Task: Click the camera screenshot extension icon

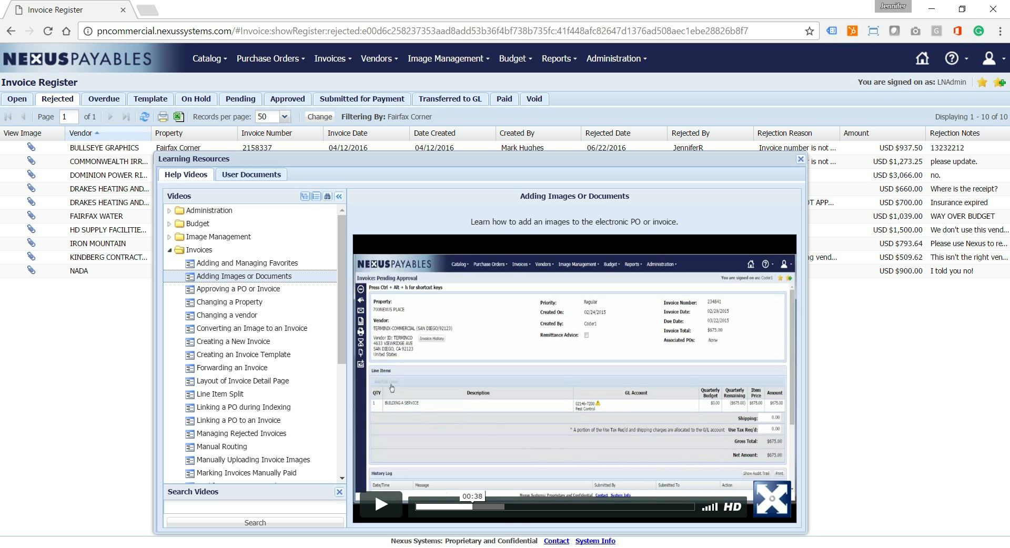Action: (x=915, y=31)
